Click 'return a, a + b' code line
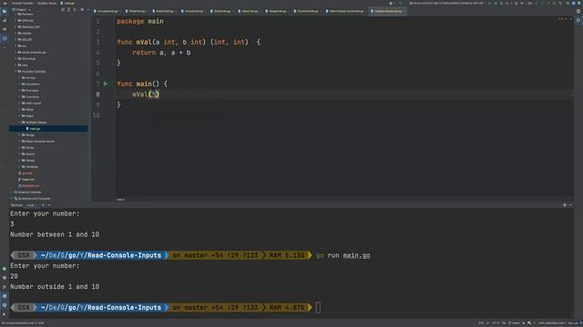The image size is (583, 327). 161,53
